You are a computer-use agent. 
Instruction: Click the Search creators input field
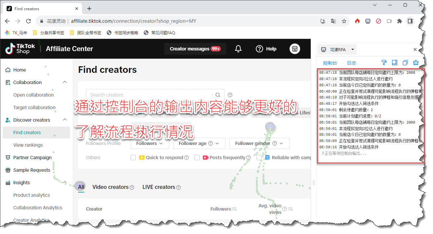click(150, 95)
